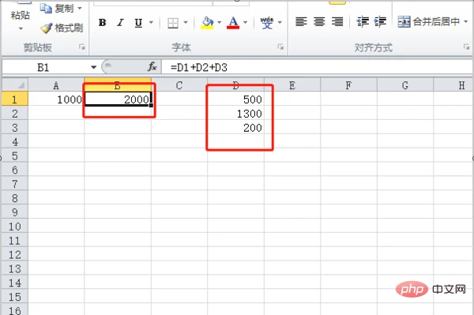This screenshot has height=315, width=474.
Task: Open Clipboard (剪贴板) group dialog launcher
Action: click(82, 47)
